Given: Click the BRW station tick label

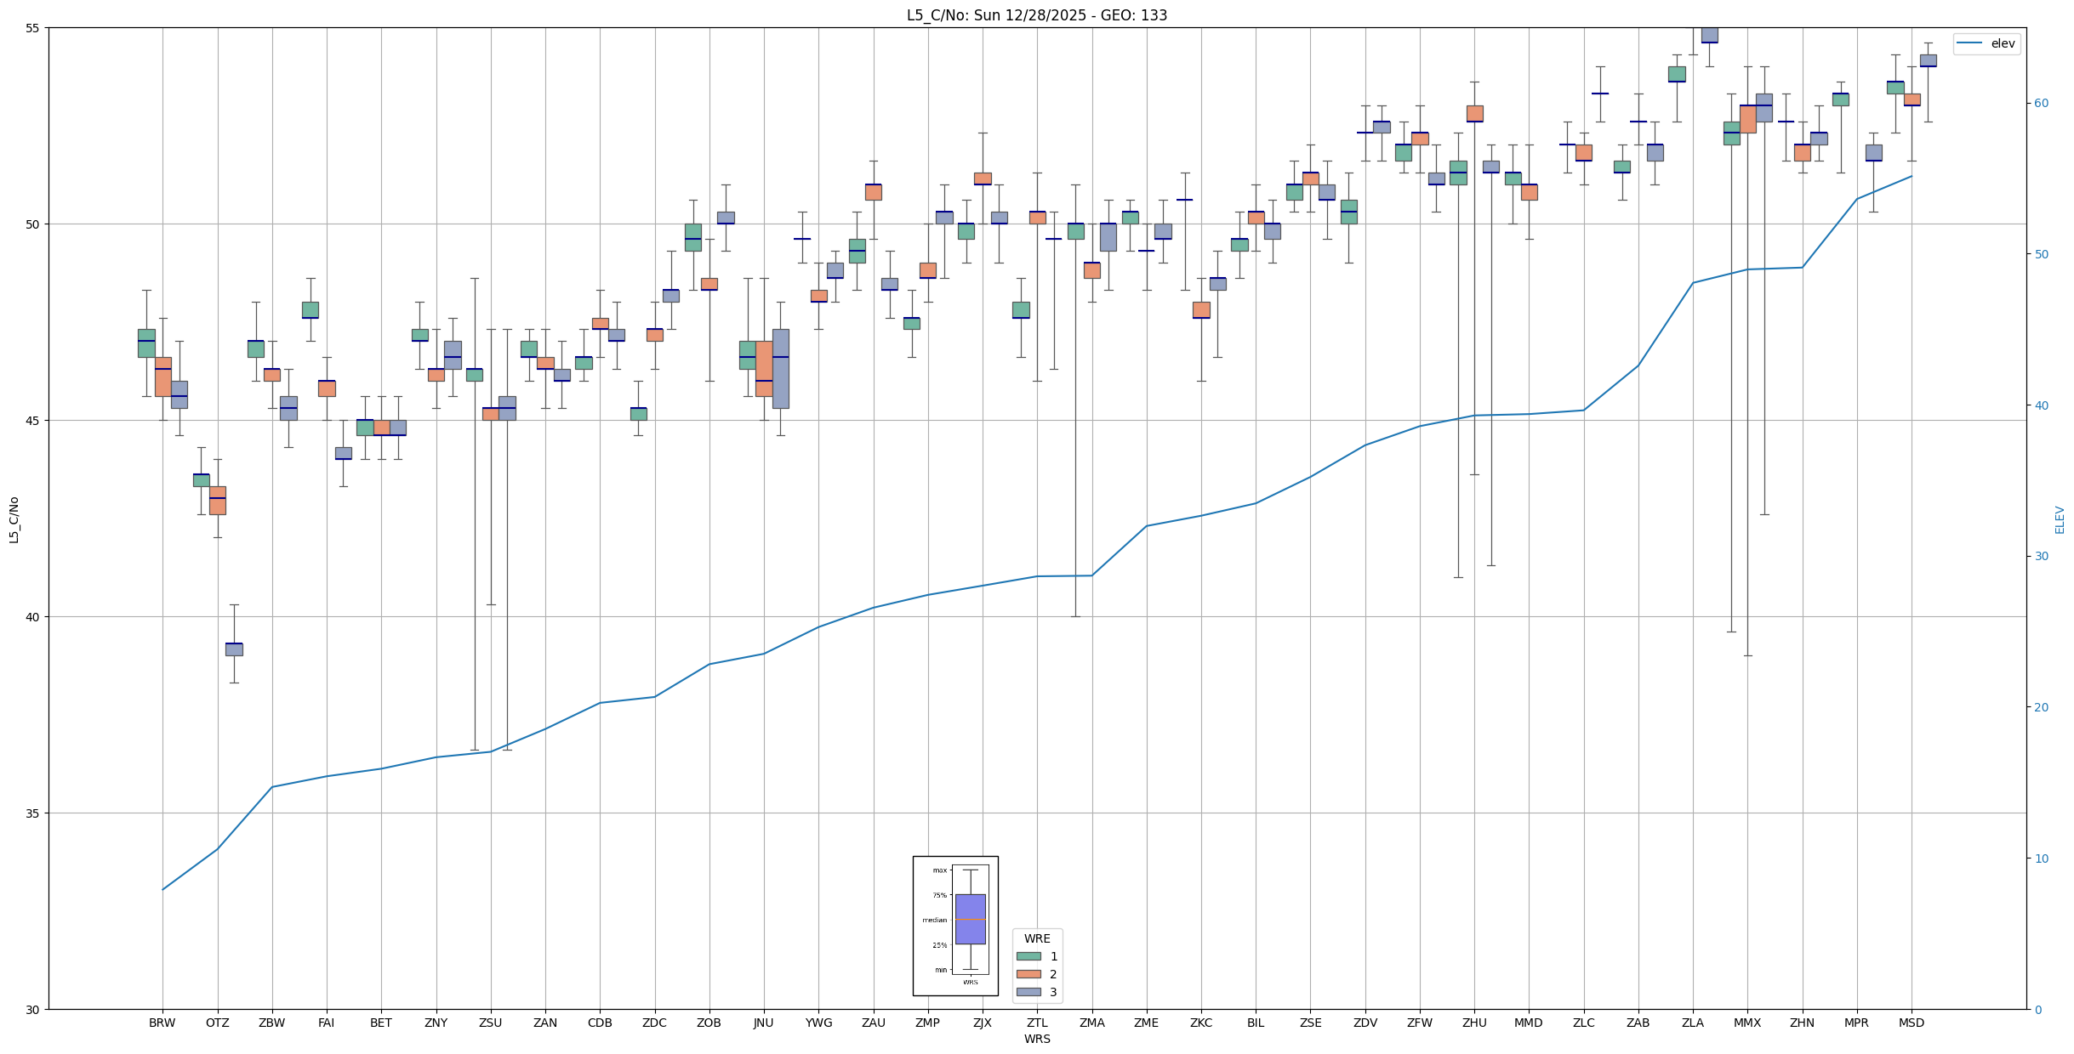Looking at the screenshot, I should point(162,1023).
